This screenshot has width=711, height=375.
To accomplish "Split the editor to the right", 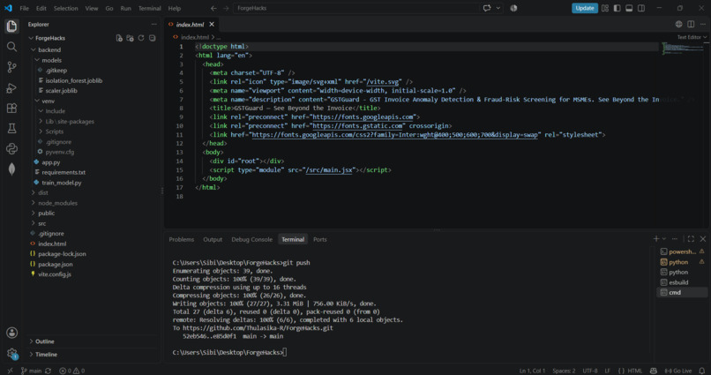I will click(x=691, y=25).
